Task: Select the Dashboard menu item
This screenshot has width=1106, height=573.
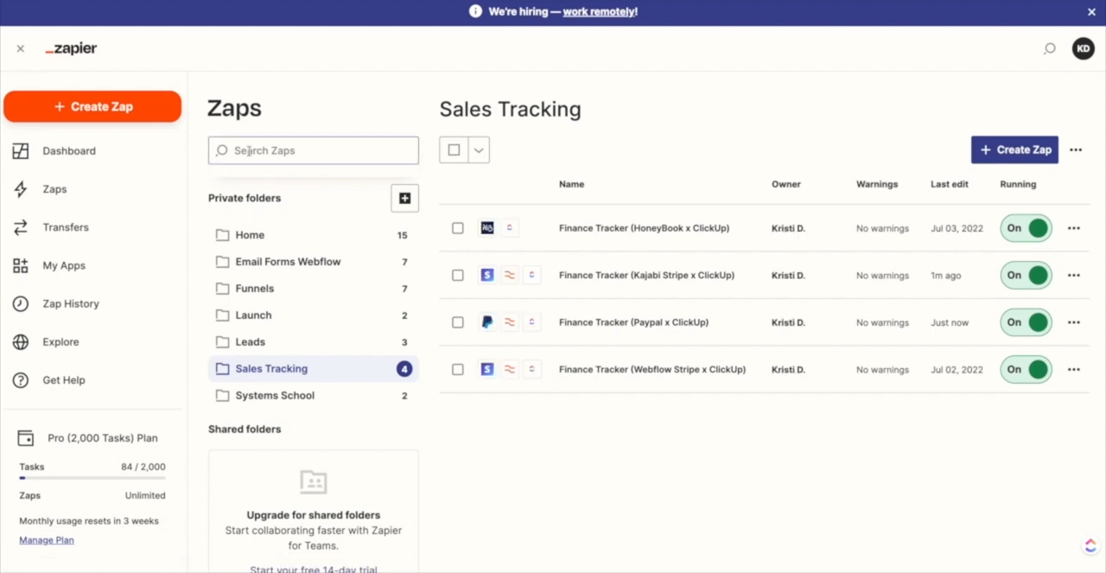Action: 68,151
